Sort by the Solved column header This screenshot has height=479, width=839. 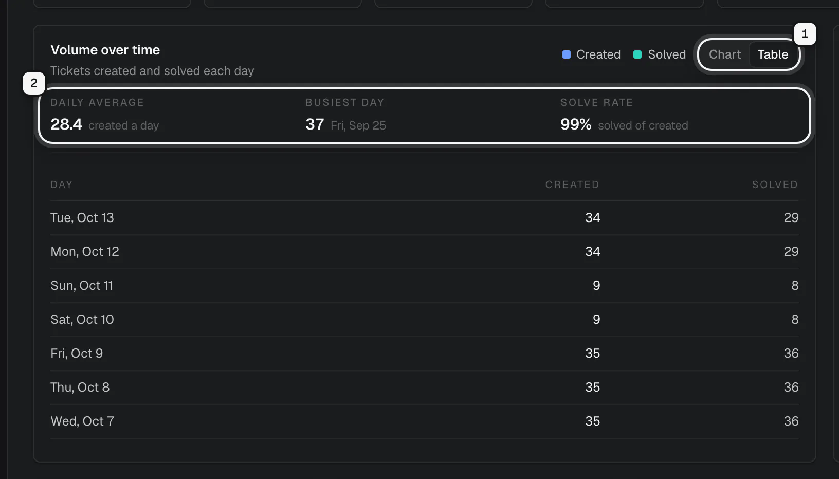775,185
